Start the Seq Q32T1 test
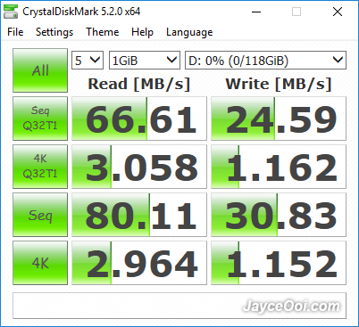The width and height of the screenshot is (359, 327). (x=40, y=119)
